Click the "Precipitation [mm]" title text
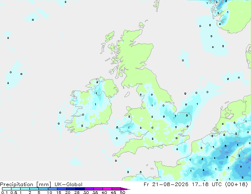 pyautogui.click(x=25, y=184)
